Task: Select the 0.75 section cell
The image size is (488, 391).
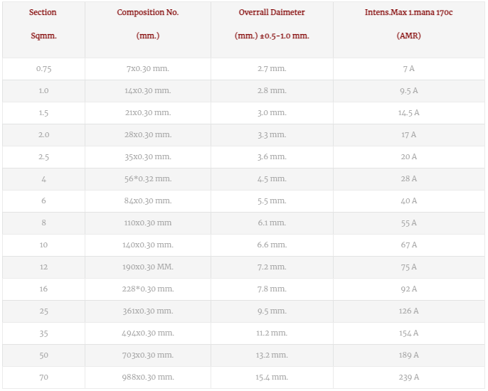Action: (43, 69)
